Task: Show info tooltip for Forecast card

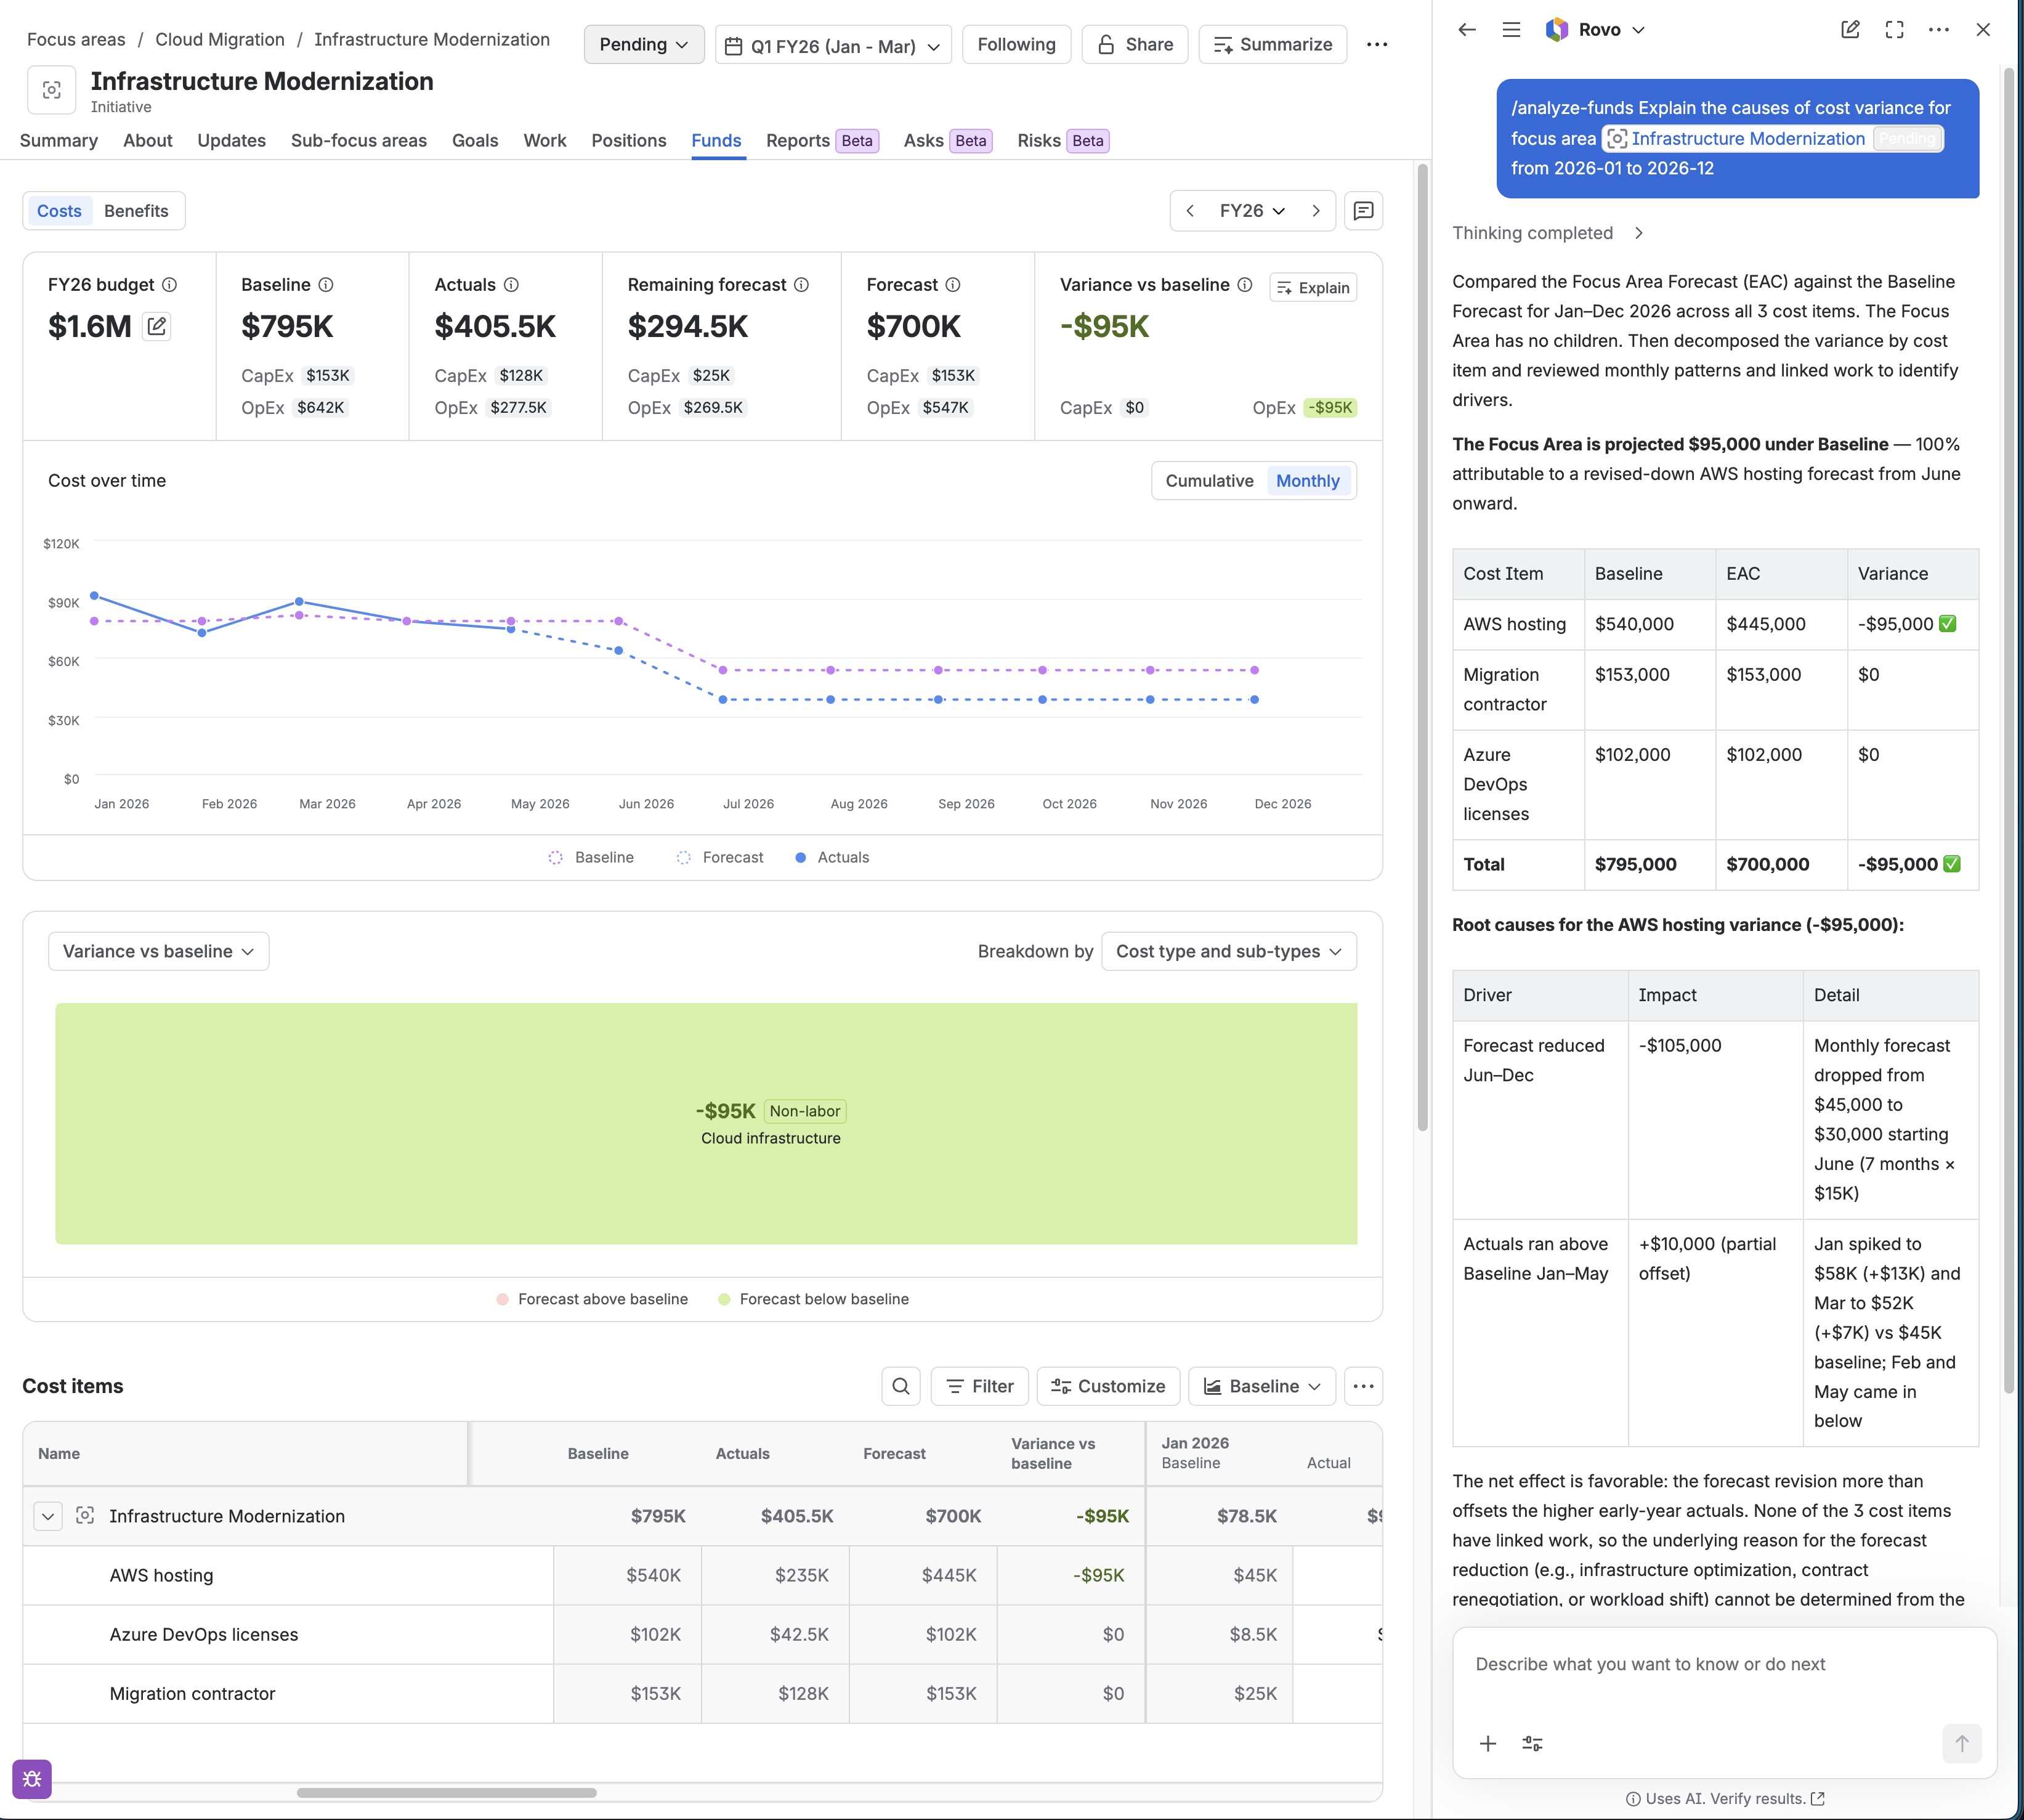Action: [x=952, y=285]
